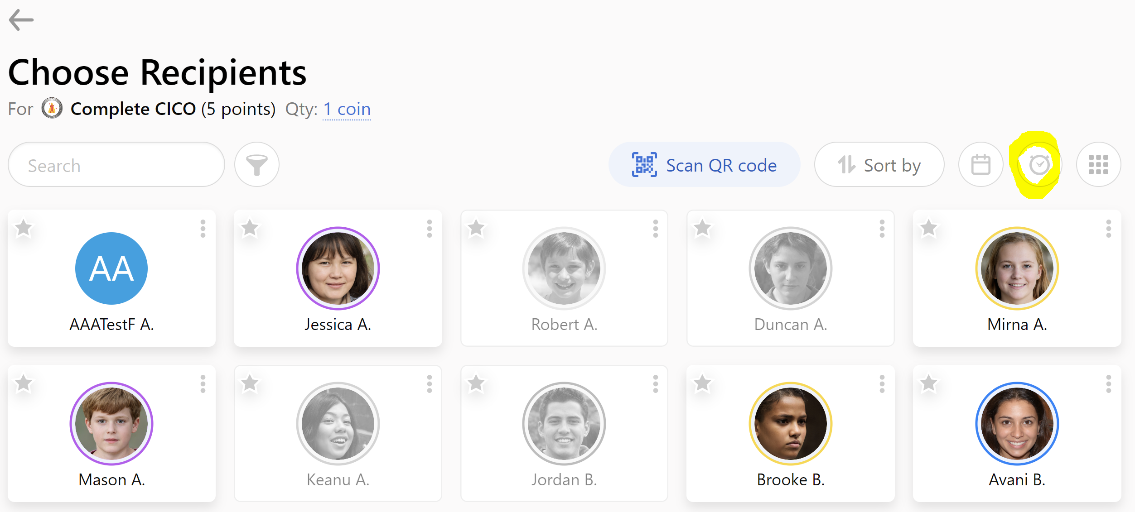This screenshot has height=512, width=1135.
Task: Click the highlighted alarm clock icon
Action: point(1039,164)
